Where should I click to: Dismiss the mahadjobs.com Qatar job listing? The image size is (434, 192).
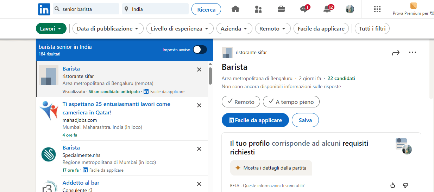point(199,105)
